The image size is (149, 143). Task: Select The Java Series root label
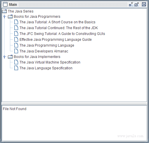[x=21, y=11]
